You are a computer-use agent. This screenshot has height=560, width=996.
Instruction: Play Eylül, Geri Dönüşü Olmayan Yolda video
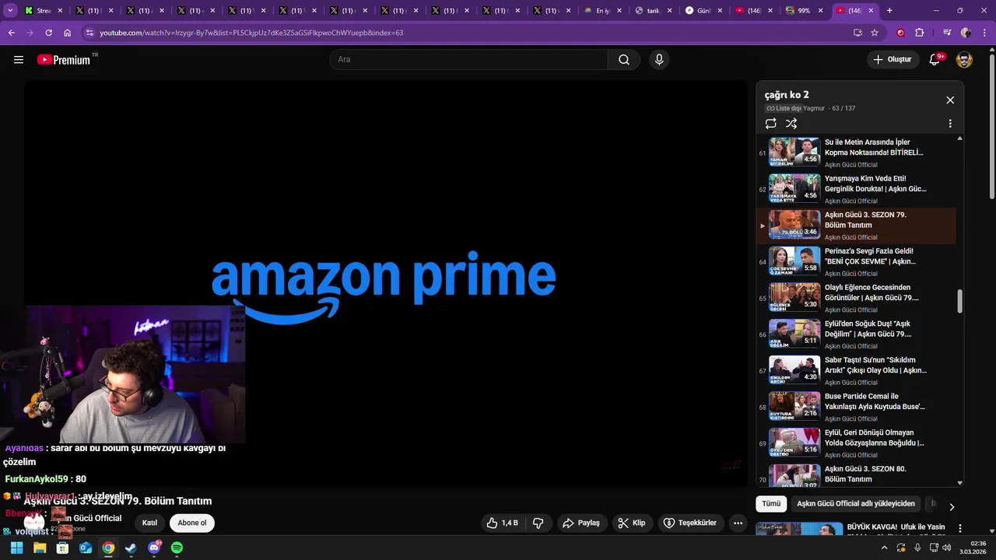(x=856, y=443)
